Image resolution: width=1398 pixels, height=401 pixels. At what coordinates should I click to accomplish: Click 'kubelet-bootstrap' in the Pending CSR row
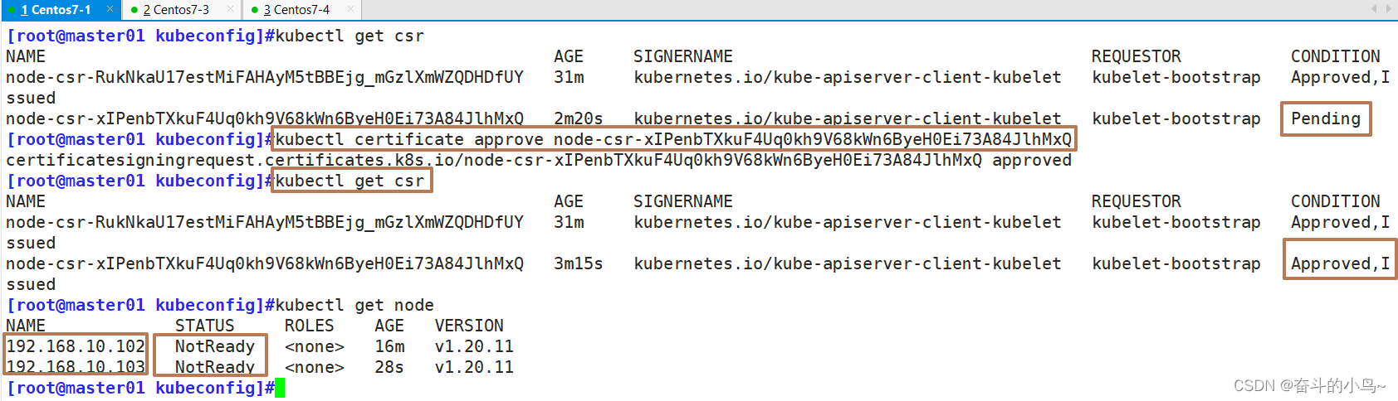coord(1176,118)
